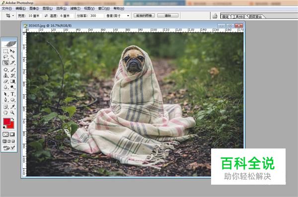Reset to default black and white colors
The width and height of the screenshot is (298, 197).
tap(4, 128)
